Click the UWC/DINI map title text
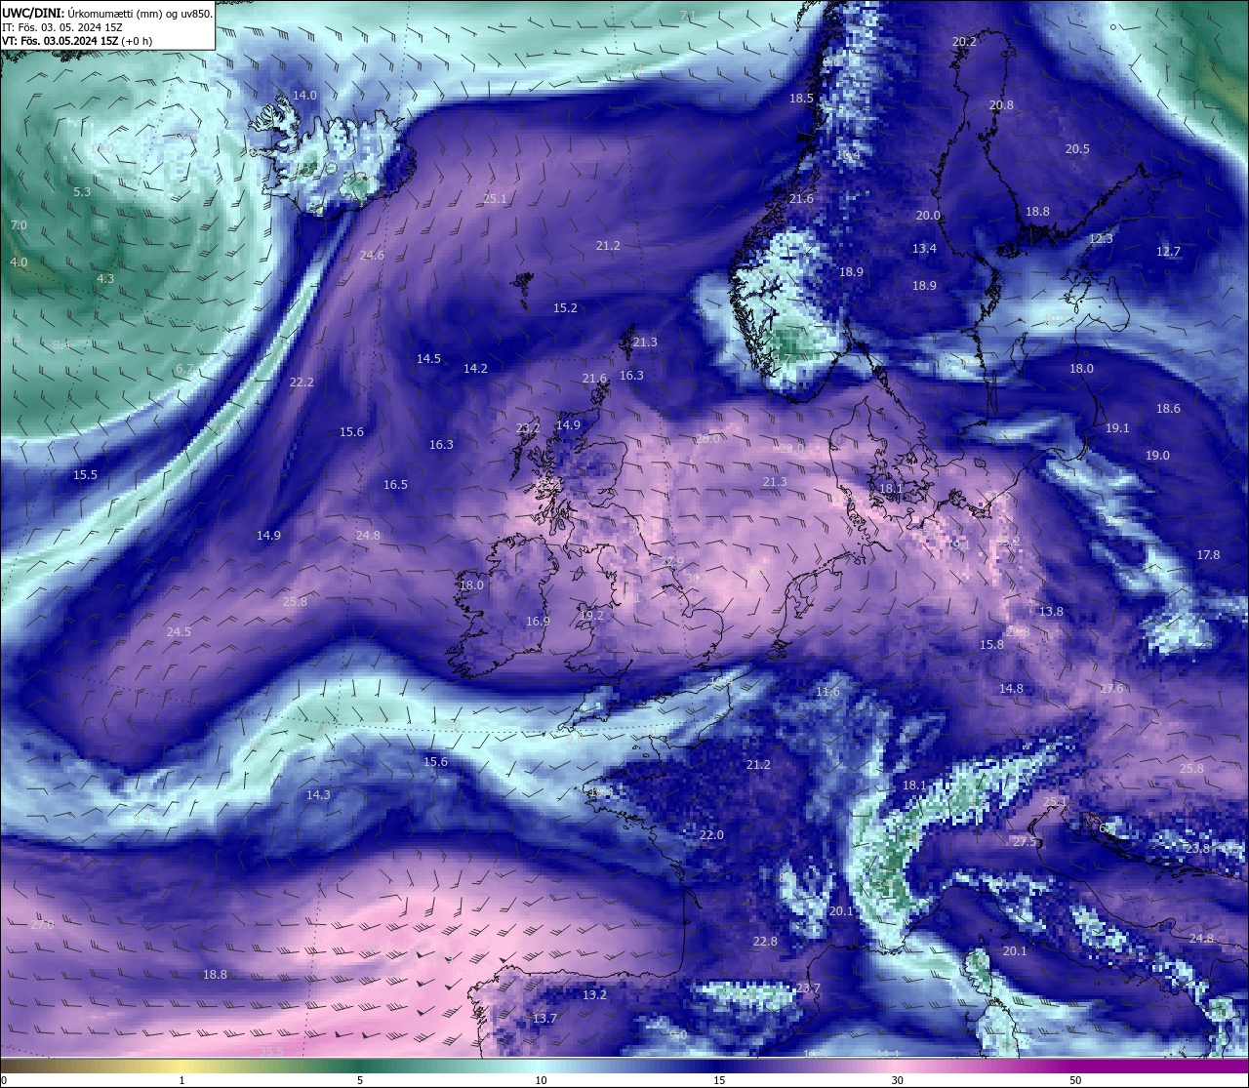Screen dimensions: 1249x1088 pyautogui.click(x=107, y=14)
